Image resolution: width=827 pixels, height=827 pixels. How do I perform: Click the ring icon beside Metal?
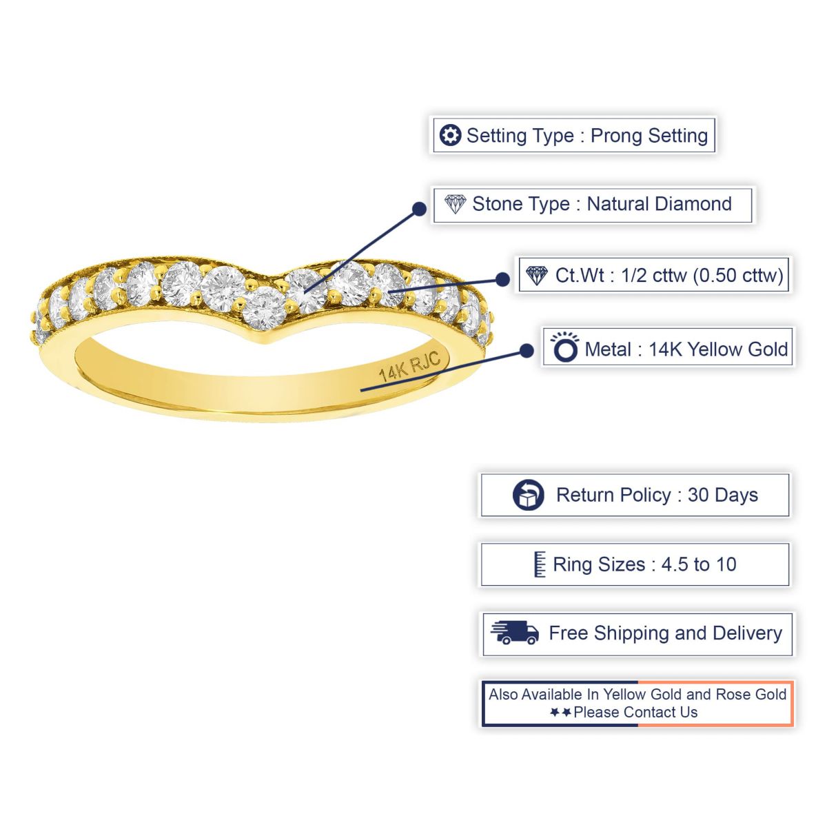tap(566, 348)
